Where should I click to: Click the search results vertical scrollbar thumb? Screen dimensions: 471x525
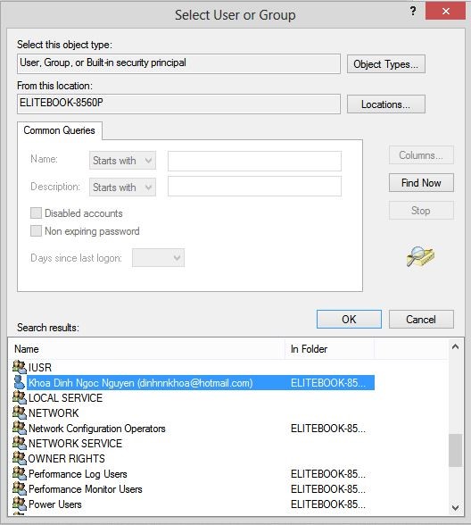(x=455, y=450)
